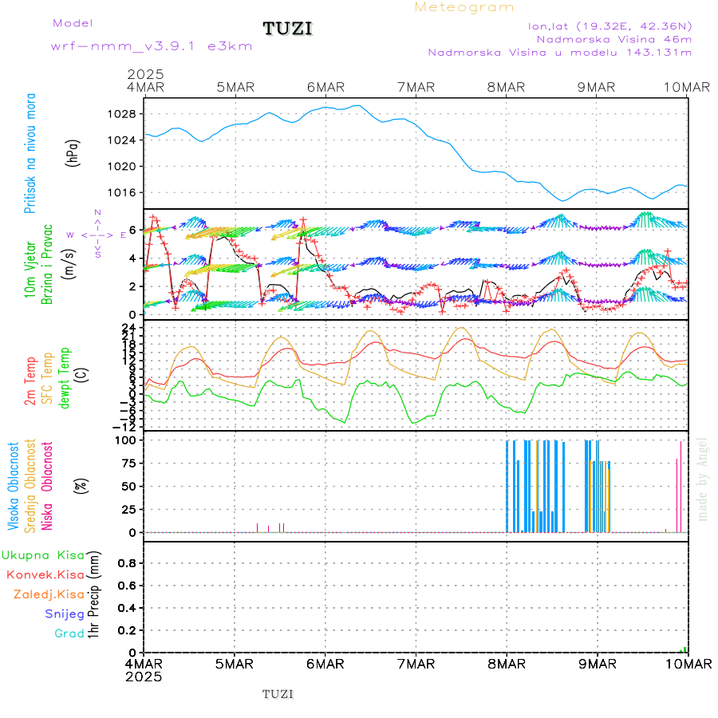Click the lon,lat coordinates label
The height and width of the screenshot is (718, 718).
610,26
